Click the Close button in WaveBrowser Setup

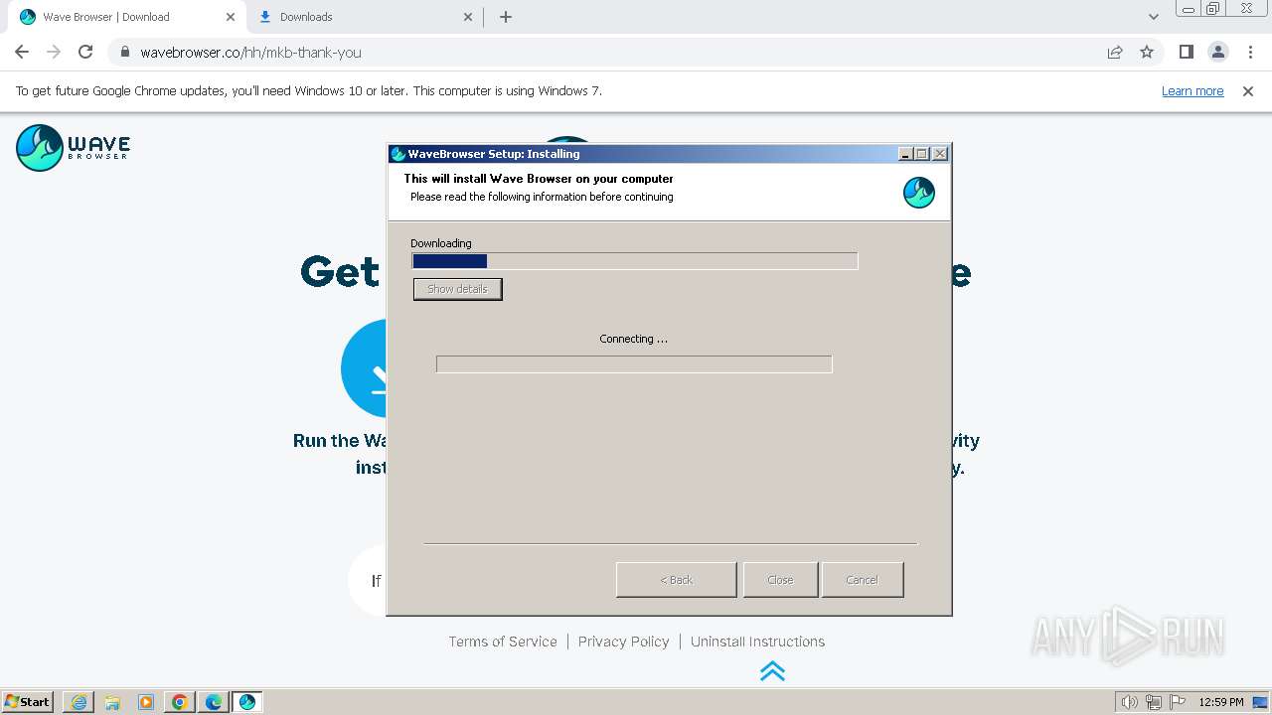coord(780,580)
